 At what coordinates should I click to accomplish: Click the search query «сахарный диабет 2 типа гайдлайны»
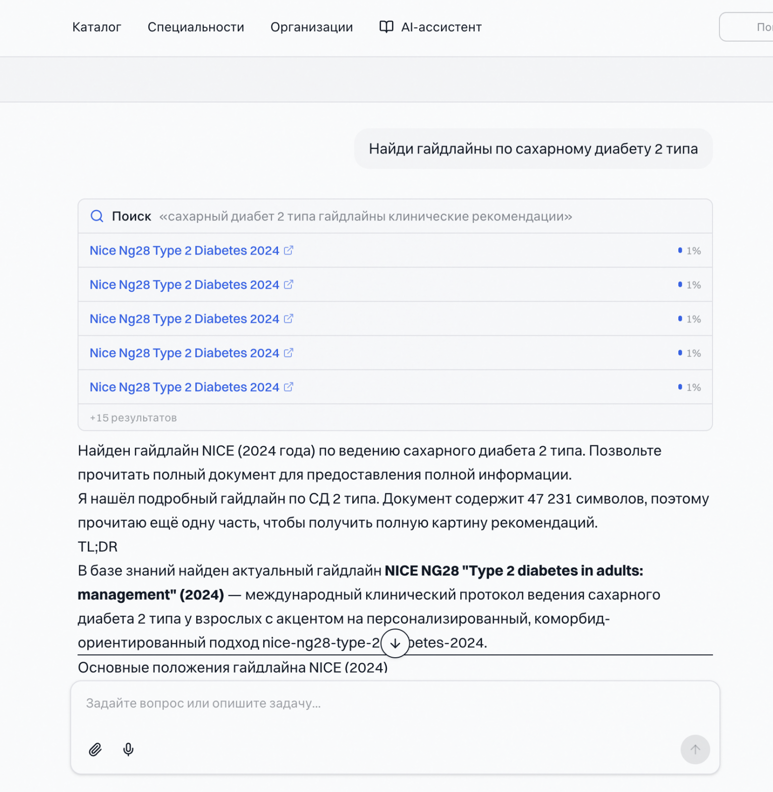[x=366, y=216]
